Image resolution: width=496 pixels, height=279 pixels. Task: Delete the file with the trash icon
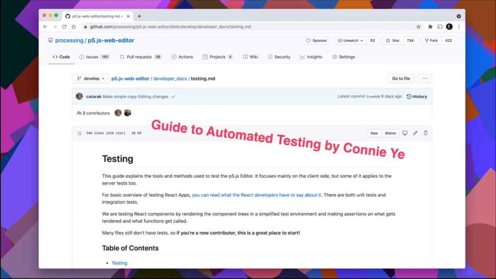[x=425, y=133]
